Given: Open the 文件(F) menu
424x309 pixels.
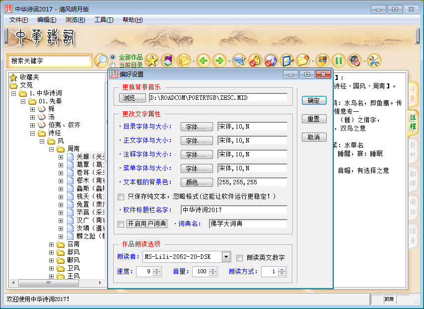Looking at the screenshot, I should [18, 20].
